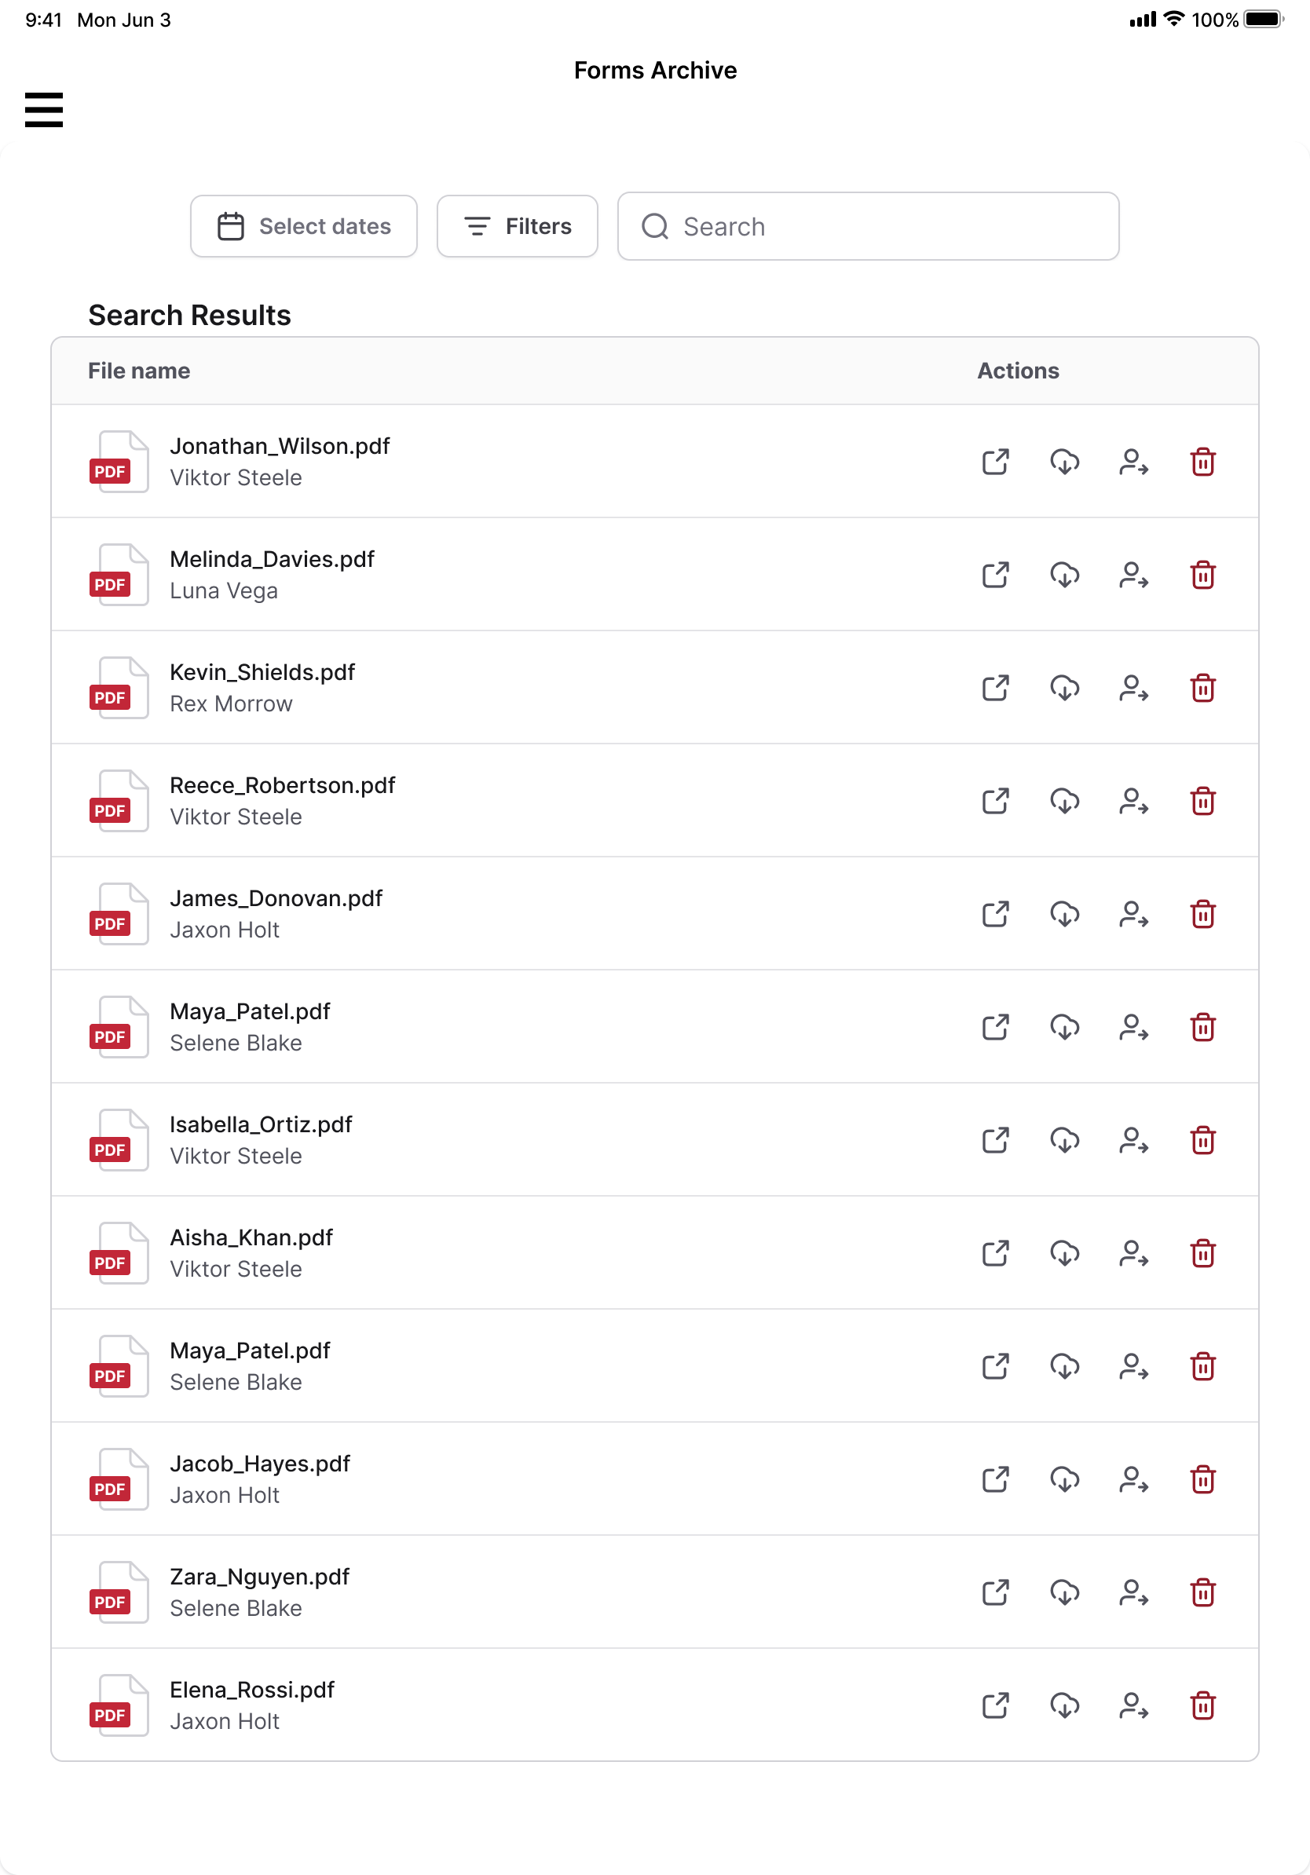Screen dimensions: 1310x1875
Task: Open Zara_Nguyen.pdf in external view
Action: [996, 1593]
